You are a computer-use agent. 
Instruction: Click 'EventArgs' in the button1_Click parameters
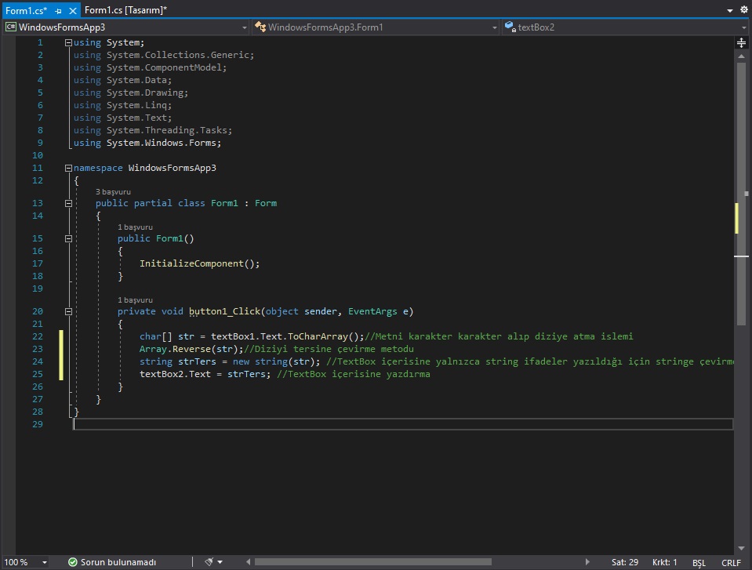pyautogui.click(x=372, y=311)
